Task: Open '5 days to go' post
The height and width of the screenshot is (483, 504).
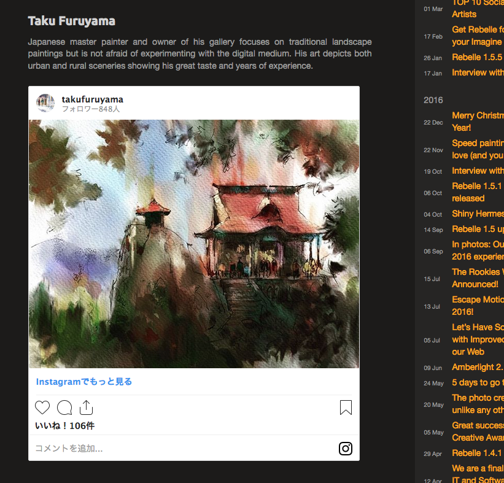Action: pyautogui.click(x=478, y=382)
